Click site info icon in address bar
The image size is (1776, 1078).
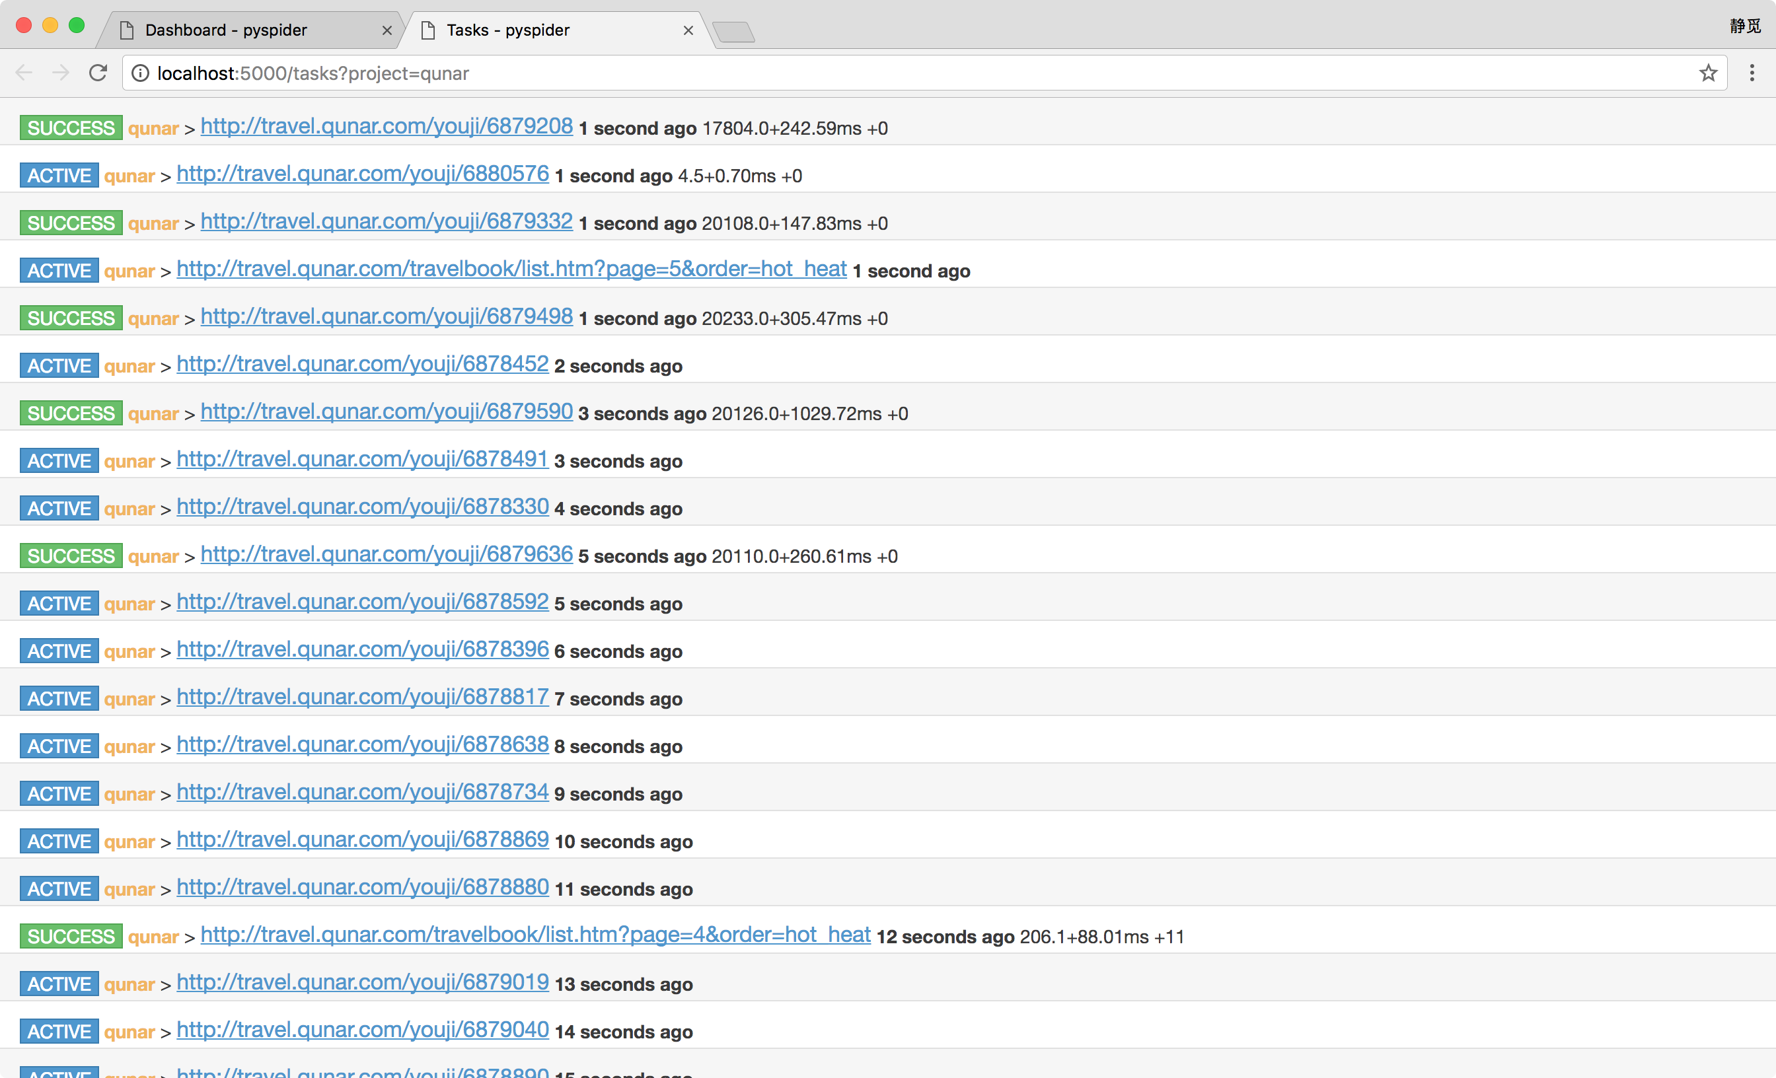141,73
